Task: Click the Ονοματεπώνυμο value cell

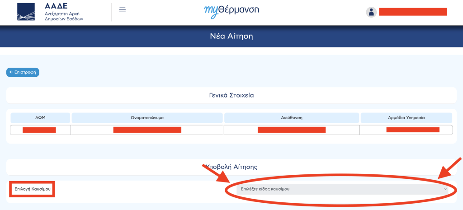Action: pos(147,130)
